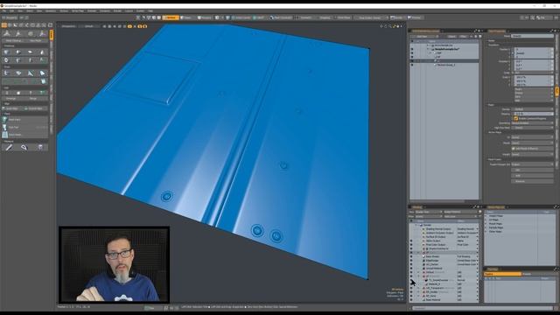Toggle visibility of SimpleExample.lxo scene item
The width and height of the screenshot is (560, 315).
point(412,49)
